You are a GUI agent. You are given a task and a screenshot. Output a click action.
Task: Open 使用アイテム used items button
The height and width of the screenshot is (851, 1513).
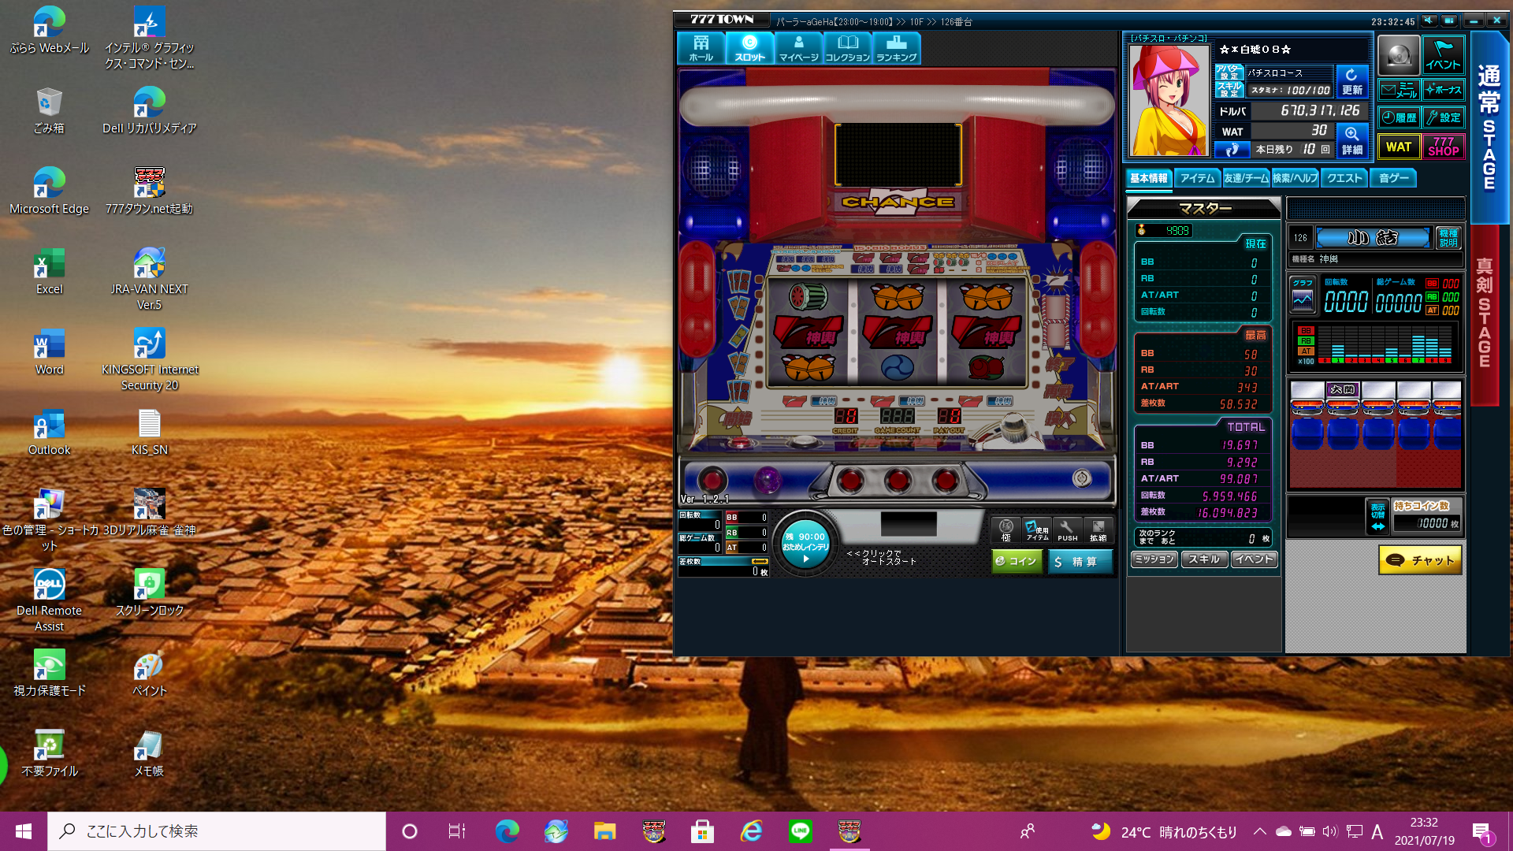tap(1036, 530)
